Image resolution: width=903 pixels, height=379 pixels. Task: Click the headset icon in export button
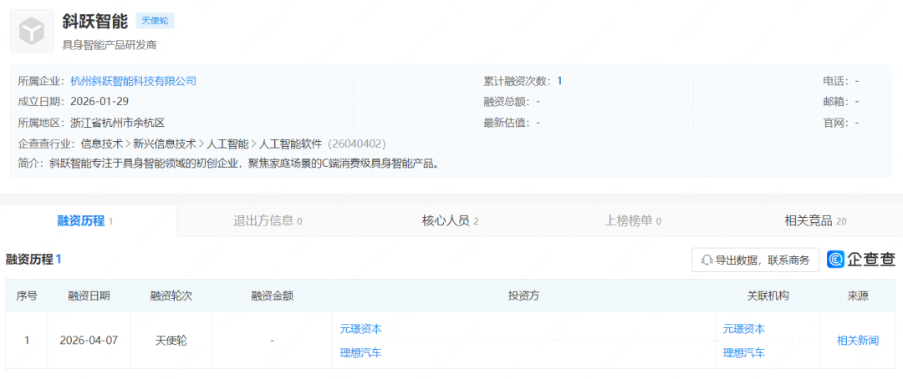click(x=707, y=260)
